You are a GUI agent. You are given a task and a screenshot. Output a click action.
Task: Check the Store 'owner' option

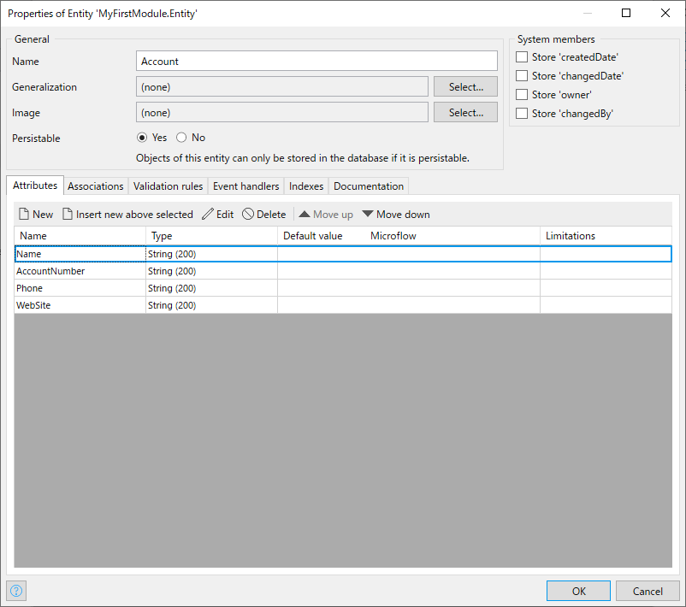click(x=522, y=95)
